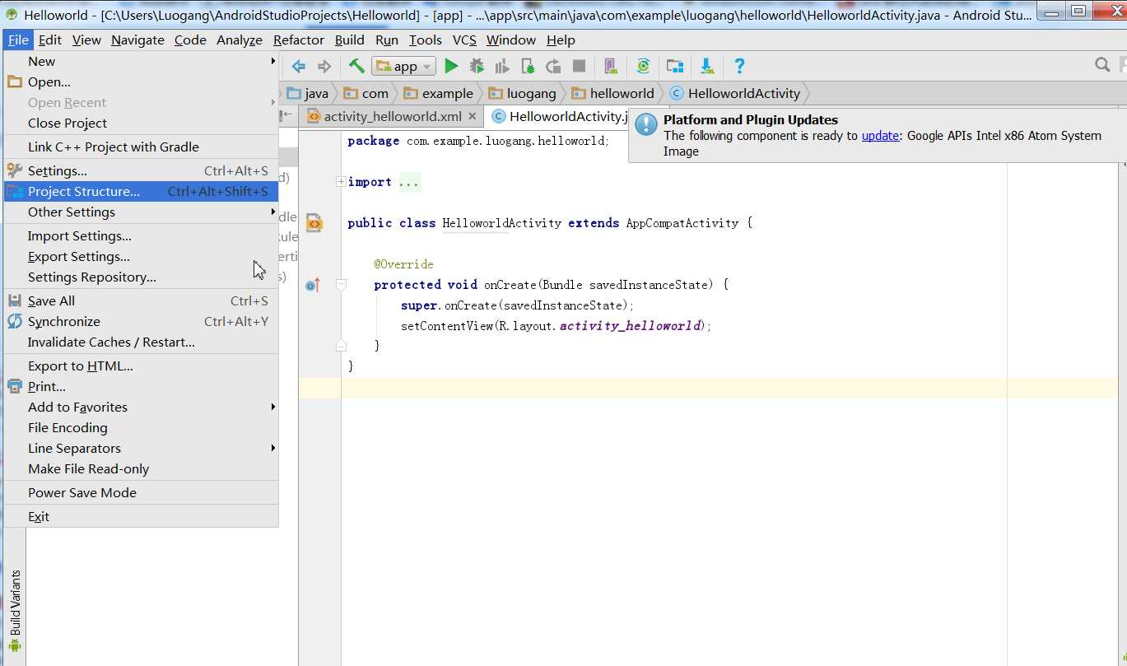Open the SDK Manager download icon
This screenshot has height=666, width=1127.
coord(706,66)
